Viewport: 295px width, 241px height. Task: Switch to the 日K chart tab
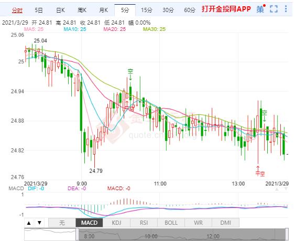pyautogui.click(x=60, y=10)
